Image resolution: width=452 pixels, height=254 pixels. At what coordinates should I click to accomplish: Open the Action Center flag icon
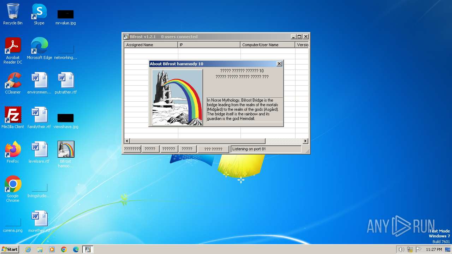click(418, 249)
